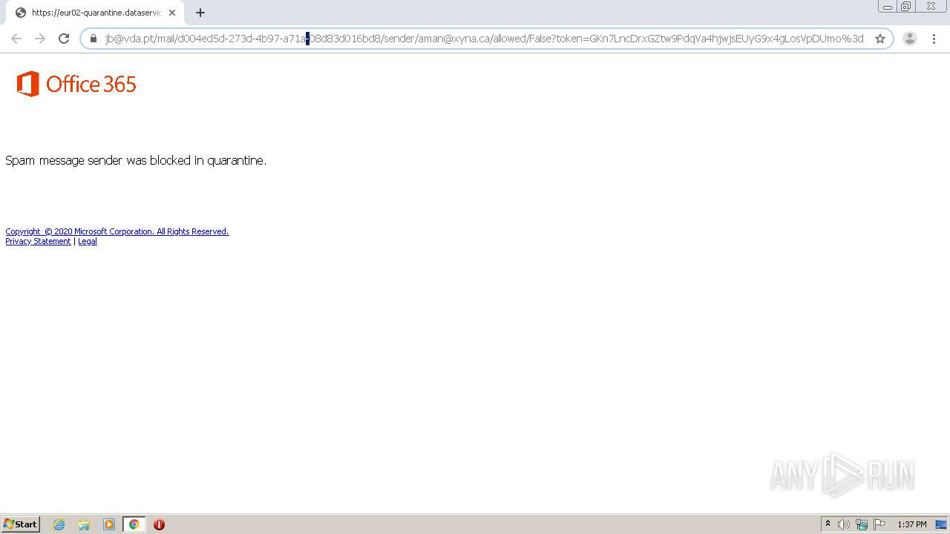Minimize the Chrome window
Viewport: 950px width, 534px height.
point(888,7)
